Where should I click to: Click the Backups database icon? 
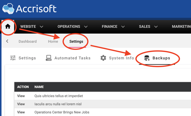coord(147,58)
